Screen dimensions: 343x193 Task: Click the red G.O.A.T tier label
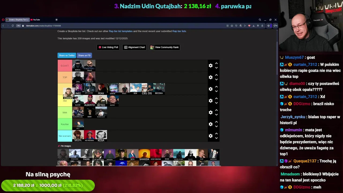tap(65, 66)
